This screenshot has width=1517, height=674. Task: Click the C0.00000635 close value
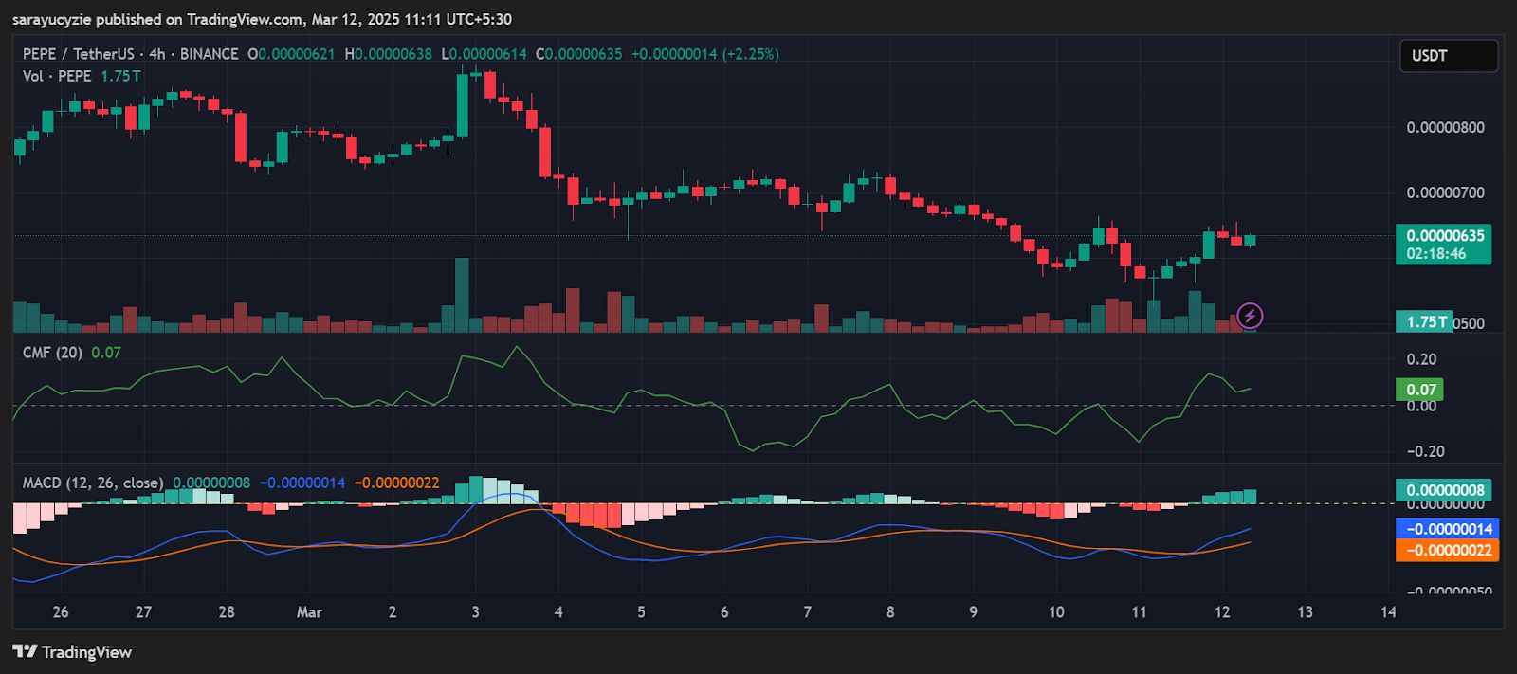[578, 54]
